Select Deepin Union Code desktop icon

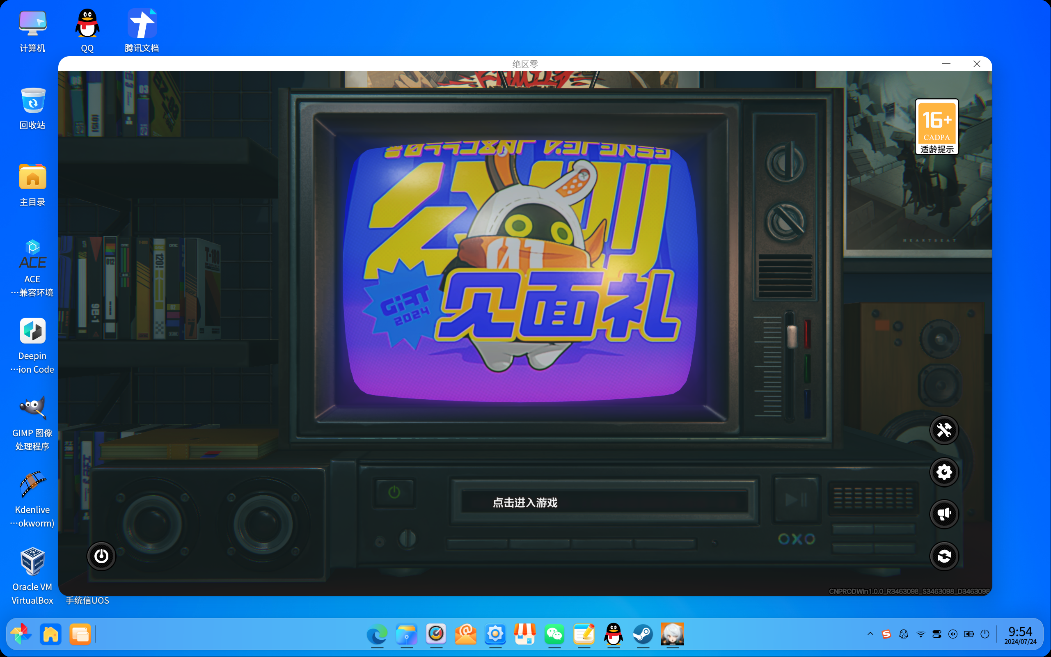click(x=32, y=346)
